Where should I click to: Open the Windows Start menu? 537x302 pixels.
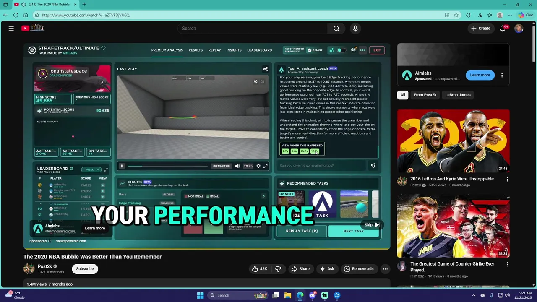click(x=200, y=295)
